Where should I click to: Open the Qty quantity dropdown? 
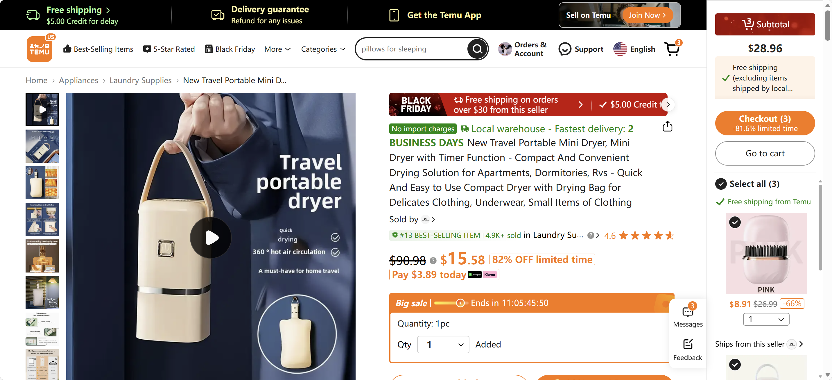tap(443, 345)
